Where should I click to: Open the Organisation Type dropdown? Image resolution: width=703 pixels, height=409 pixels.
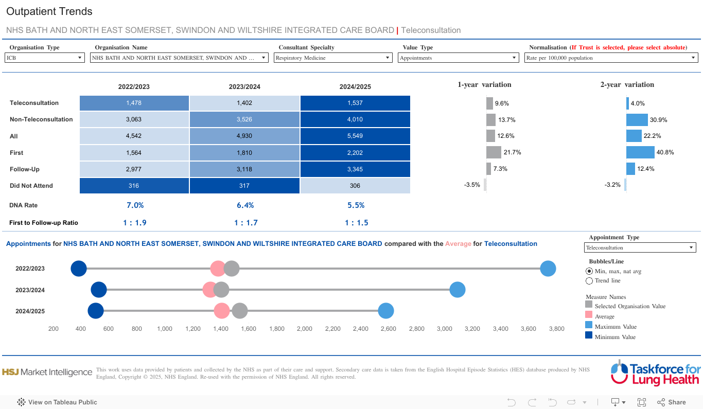coord(45,58)
